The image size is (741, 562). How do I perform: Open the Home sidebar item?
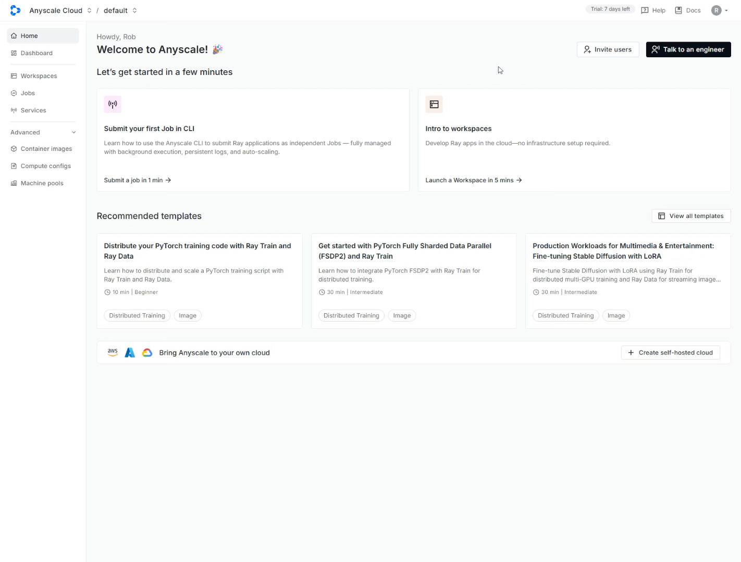[x=43, y=36]
